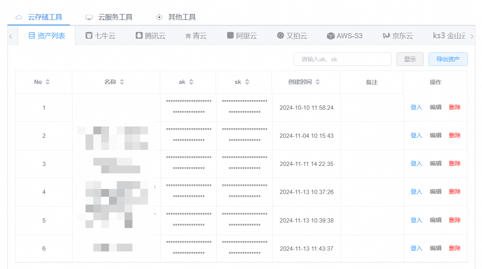
Task: Sort by 创建时间 column arrows
Action: (318, 82)
